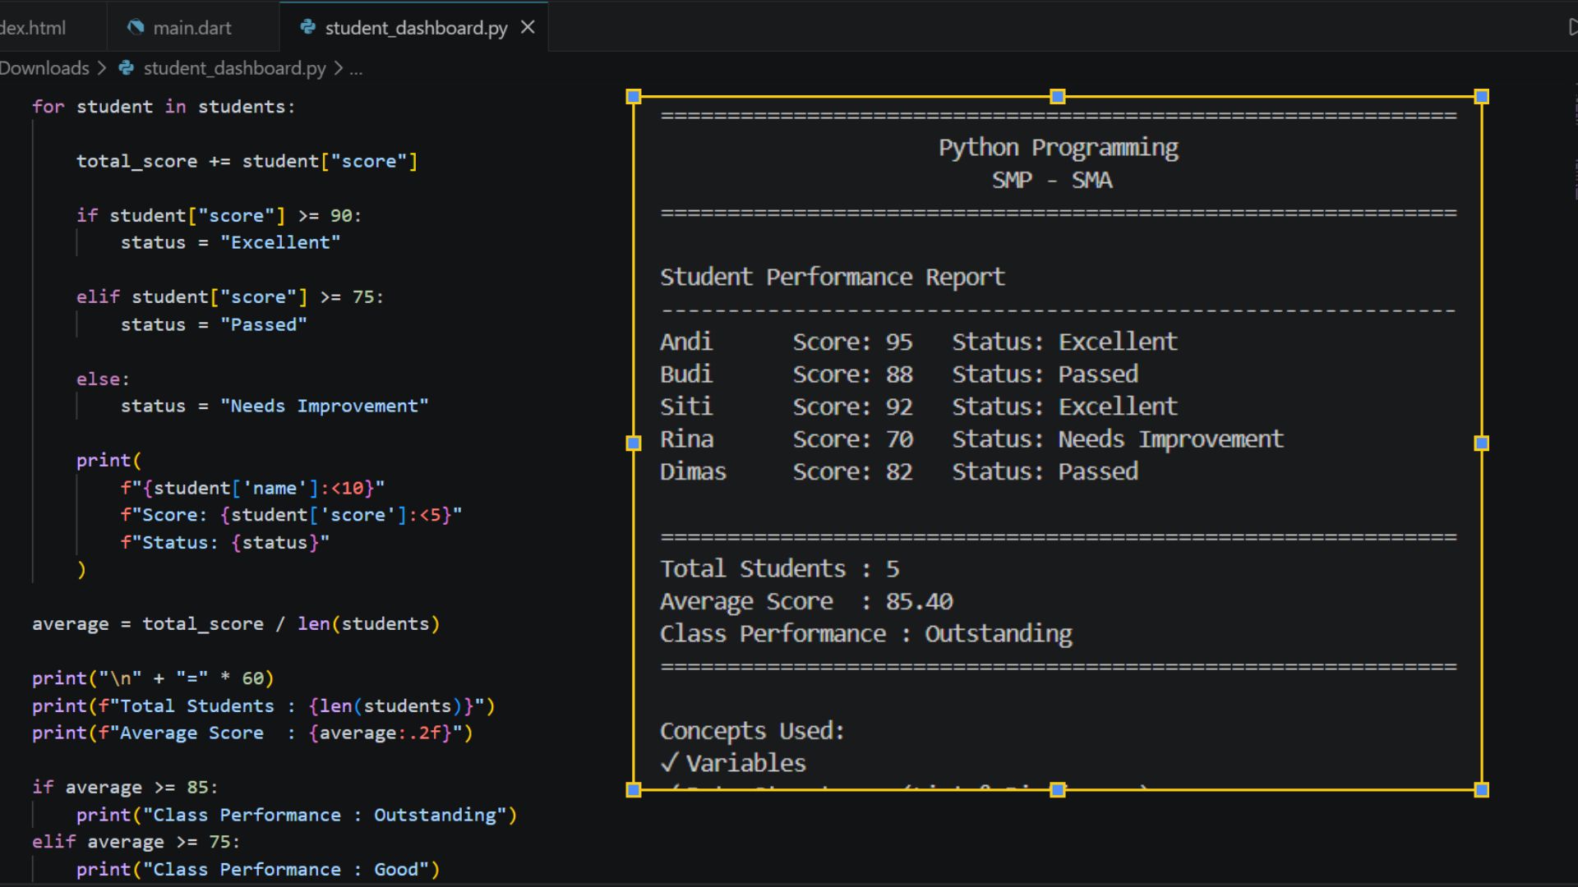
Task: Click the 'SMP - SMA' output subtitle
Action: pyautogui.click(x=1052, y=180)
